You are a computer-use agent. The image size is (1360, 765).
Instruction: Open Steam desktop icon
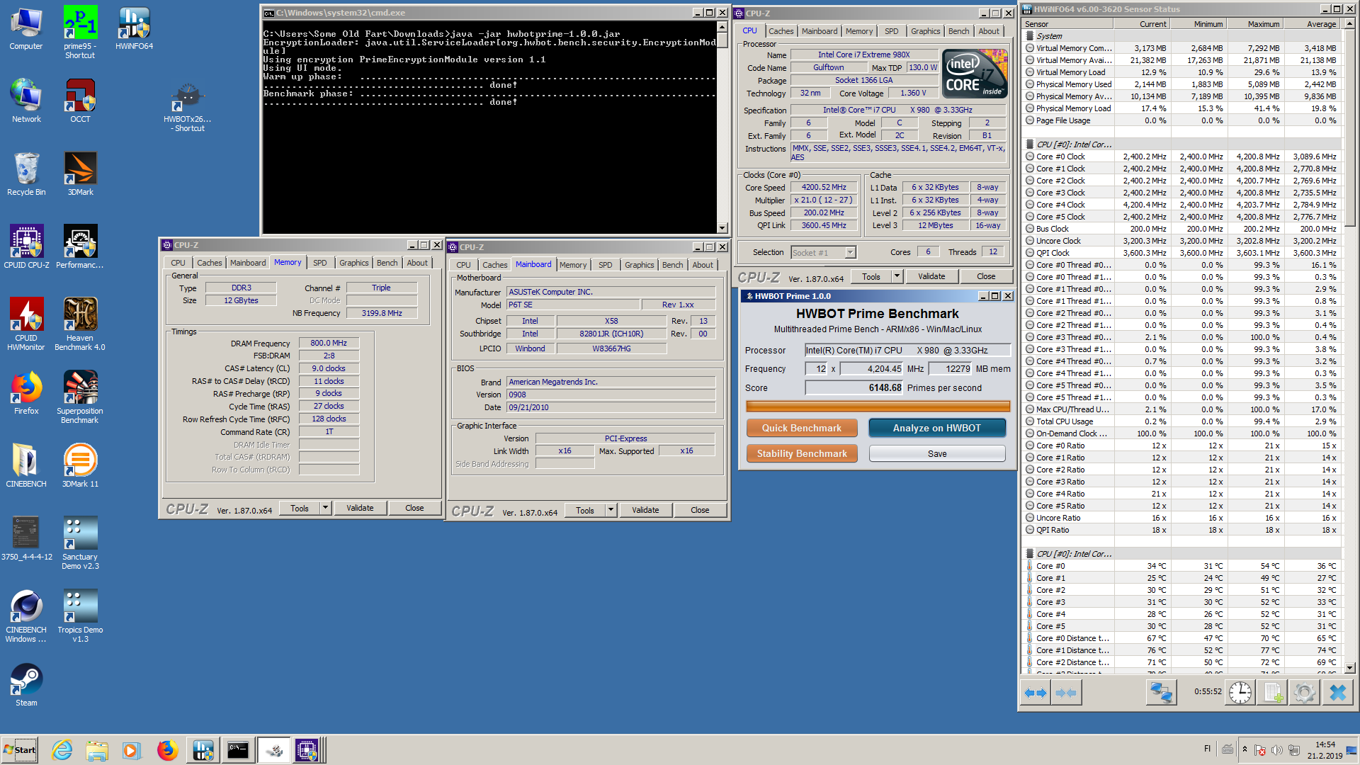26,685
